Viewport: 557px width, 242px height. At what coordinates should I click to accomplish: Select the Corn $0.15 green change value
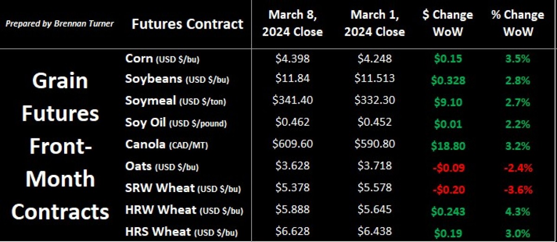click(x=448, y=60)
